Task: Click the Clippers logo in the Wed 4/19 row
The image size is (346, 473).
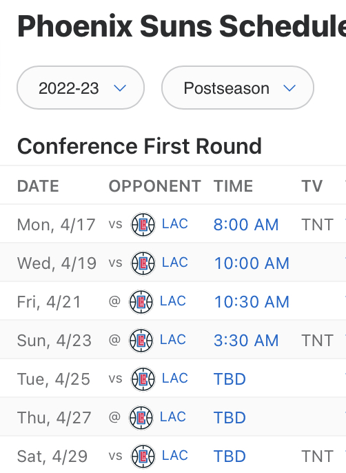Action: 143,263
